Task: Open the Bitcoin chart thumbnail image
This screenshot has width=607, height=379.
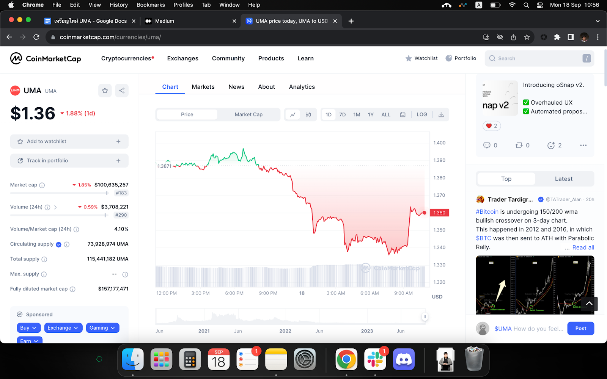Action: 535,285
